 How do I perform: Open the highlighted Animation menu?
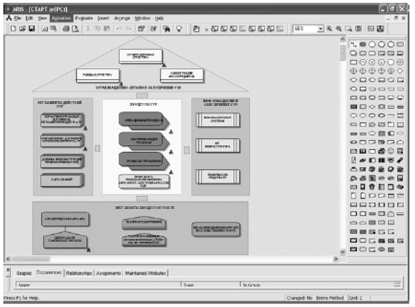(61, 18)
